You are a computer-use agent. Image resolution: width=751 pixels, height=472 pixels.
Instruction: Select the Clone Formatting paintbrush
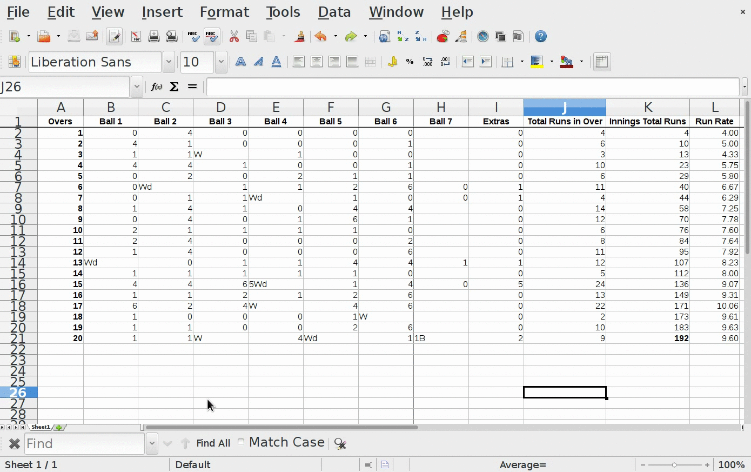pyautogui.click(x=299, y=37)
